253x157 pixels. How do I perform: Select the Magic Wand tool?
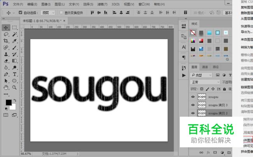(x=14, y=34)
